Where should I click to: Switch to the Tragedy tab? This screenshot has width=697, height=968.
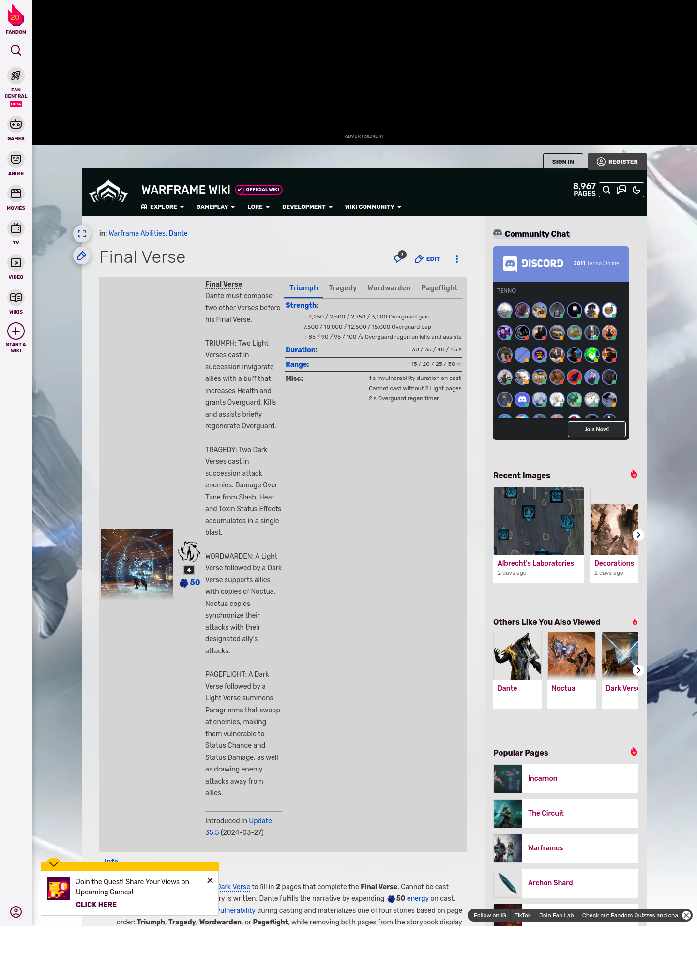point(343,288)
